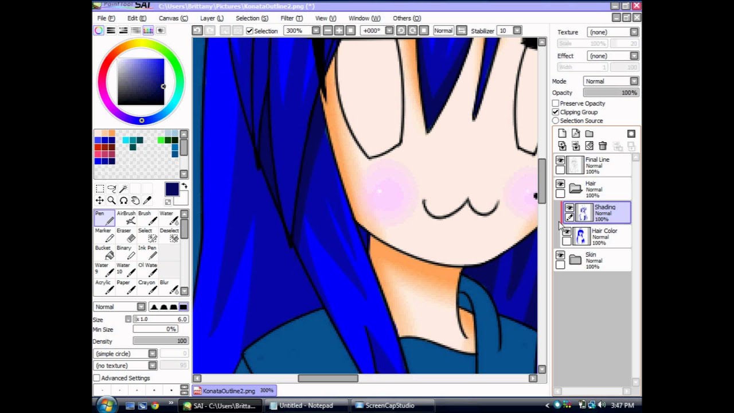Toggle the Selection checkbox in toolbar
This screenshot has width=734, height=413.
tap(249, 31)
